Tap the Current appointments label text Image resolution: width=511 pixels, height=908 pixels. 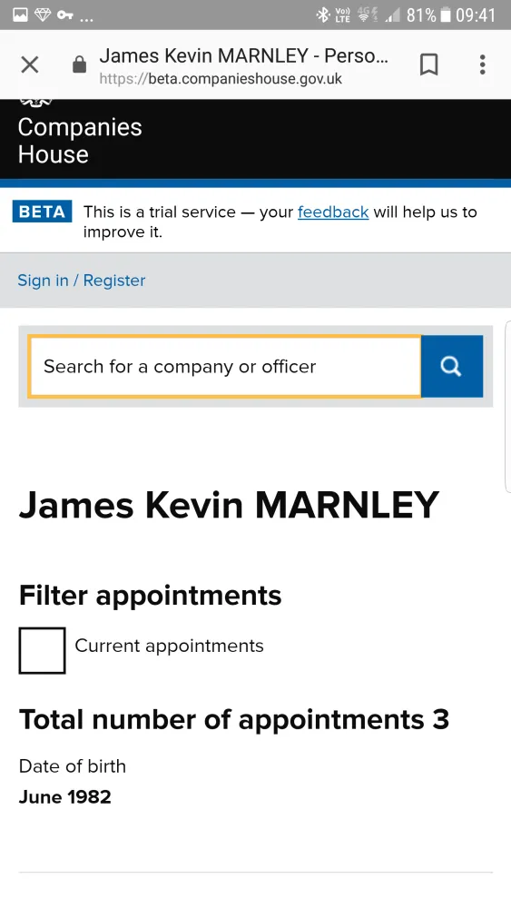[x=169, y=646]
